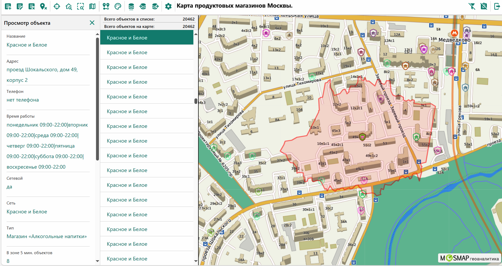Clear the filter with crossed funnel icon

(x=472, y=6)
